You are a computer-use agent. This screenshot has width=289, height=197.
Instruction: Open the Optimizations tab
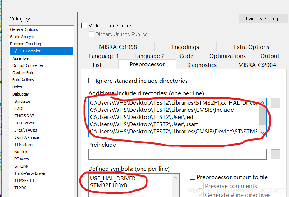click(227, 56)
